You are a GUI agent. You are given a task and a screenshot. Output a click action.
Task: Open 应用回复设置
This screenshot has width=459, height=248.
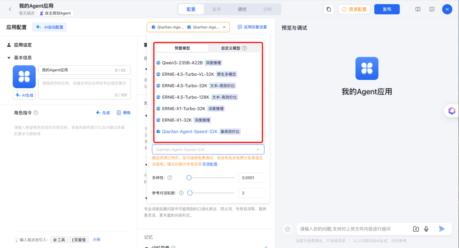tap(252, 27)
